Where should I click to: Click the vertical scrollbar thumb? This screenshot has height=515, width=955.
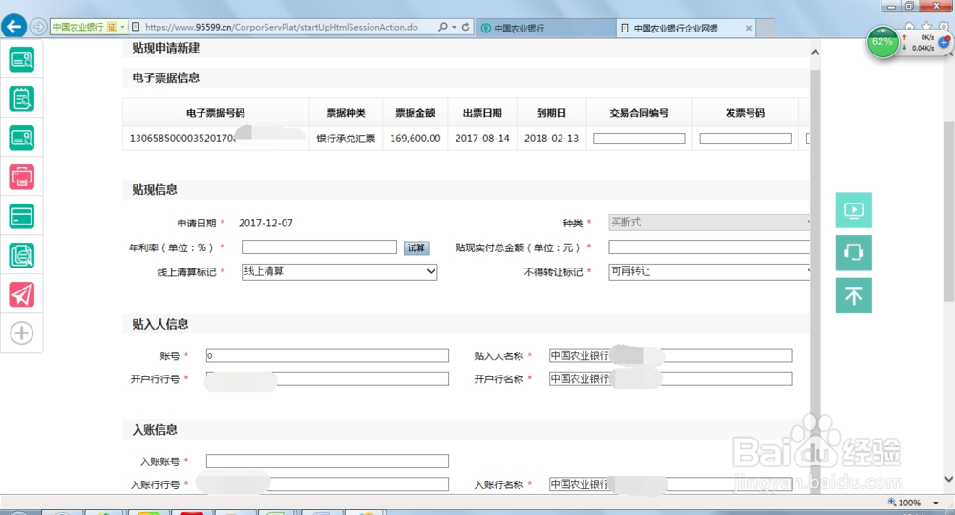[x=949, y=210]
